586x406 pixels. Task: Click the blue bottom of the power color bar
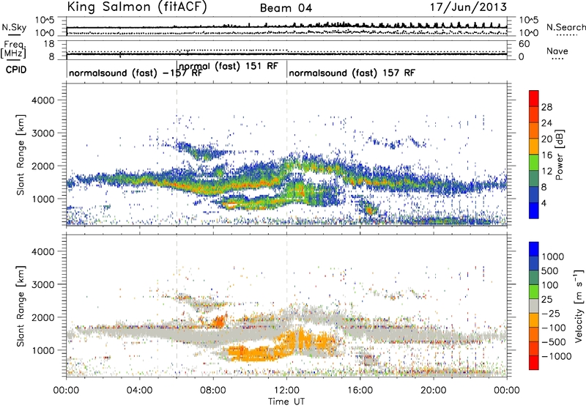pyautogui.click(x=534, y=211)
